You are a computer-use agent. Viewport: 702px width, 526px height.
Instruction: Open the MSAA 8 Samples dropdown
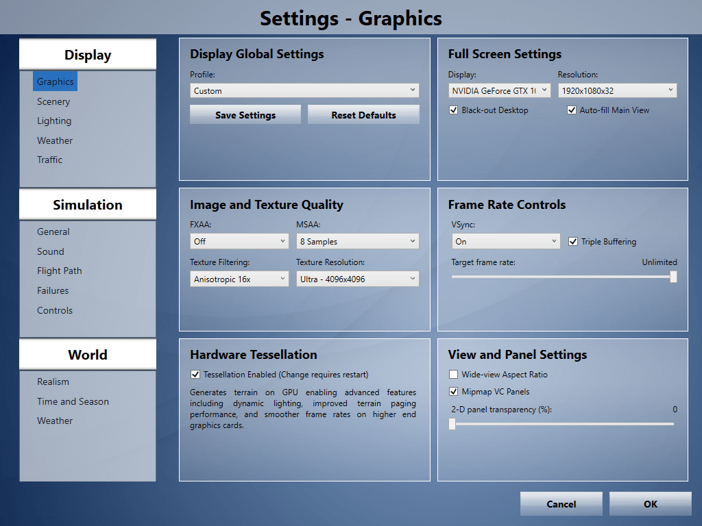coord(357,242)
